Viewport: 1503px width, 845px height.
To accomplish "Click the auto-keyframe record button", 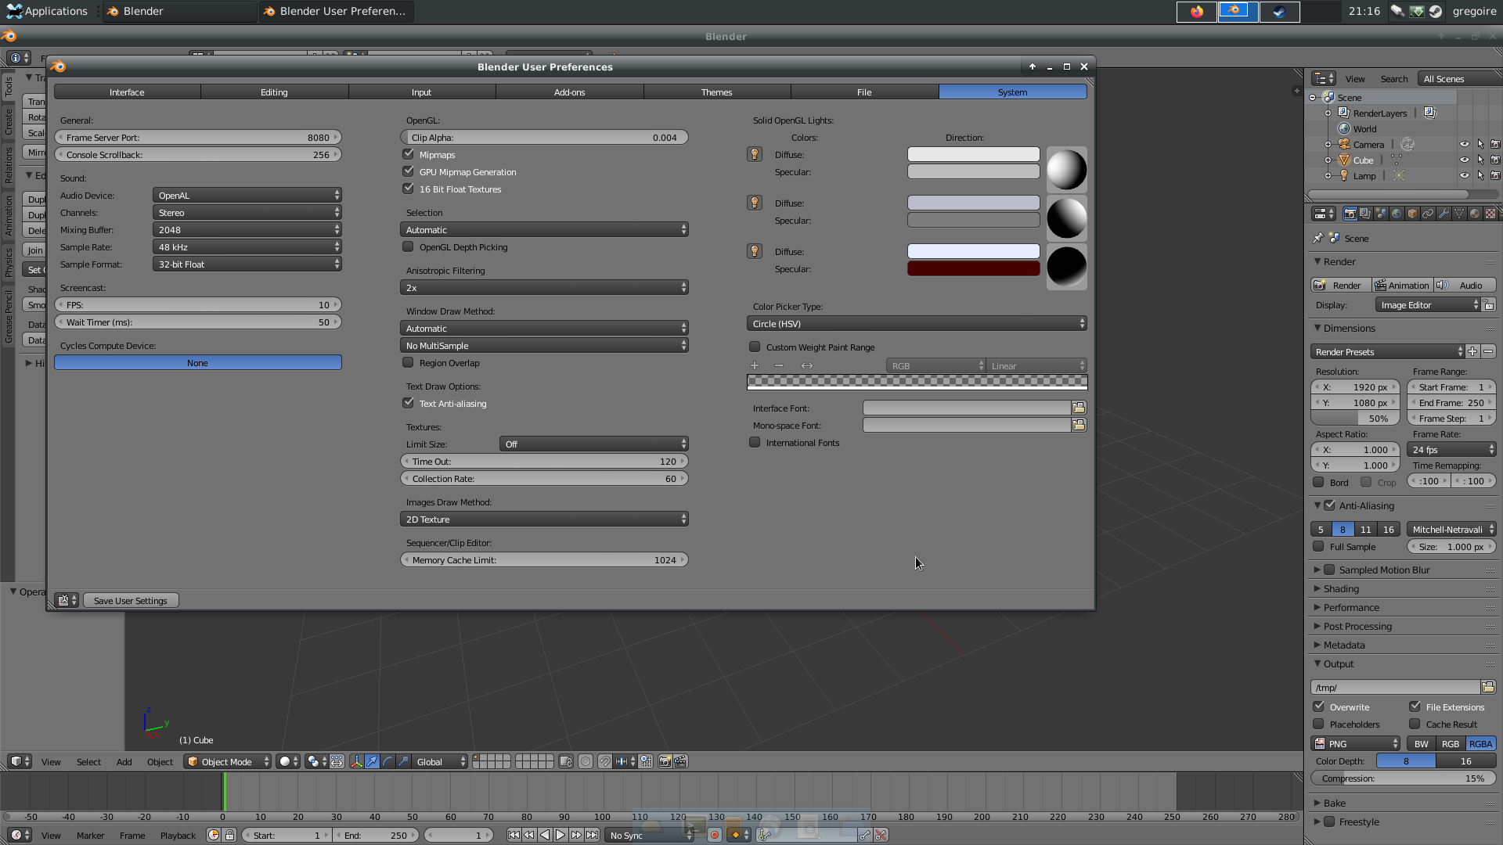I will click(x=714, y=835).
